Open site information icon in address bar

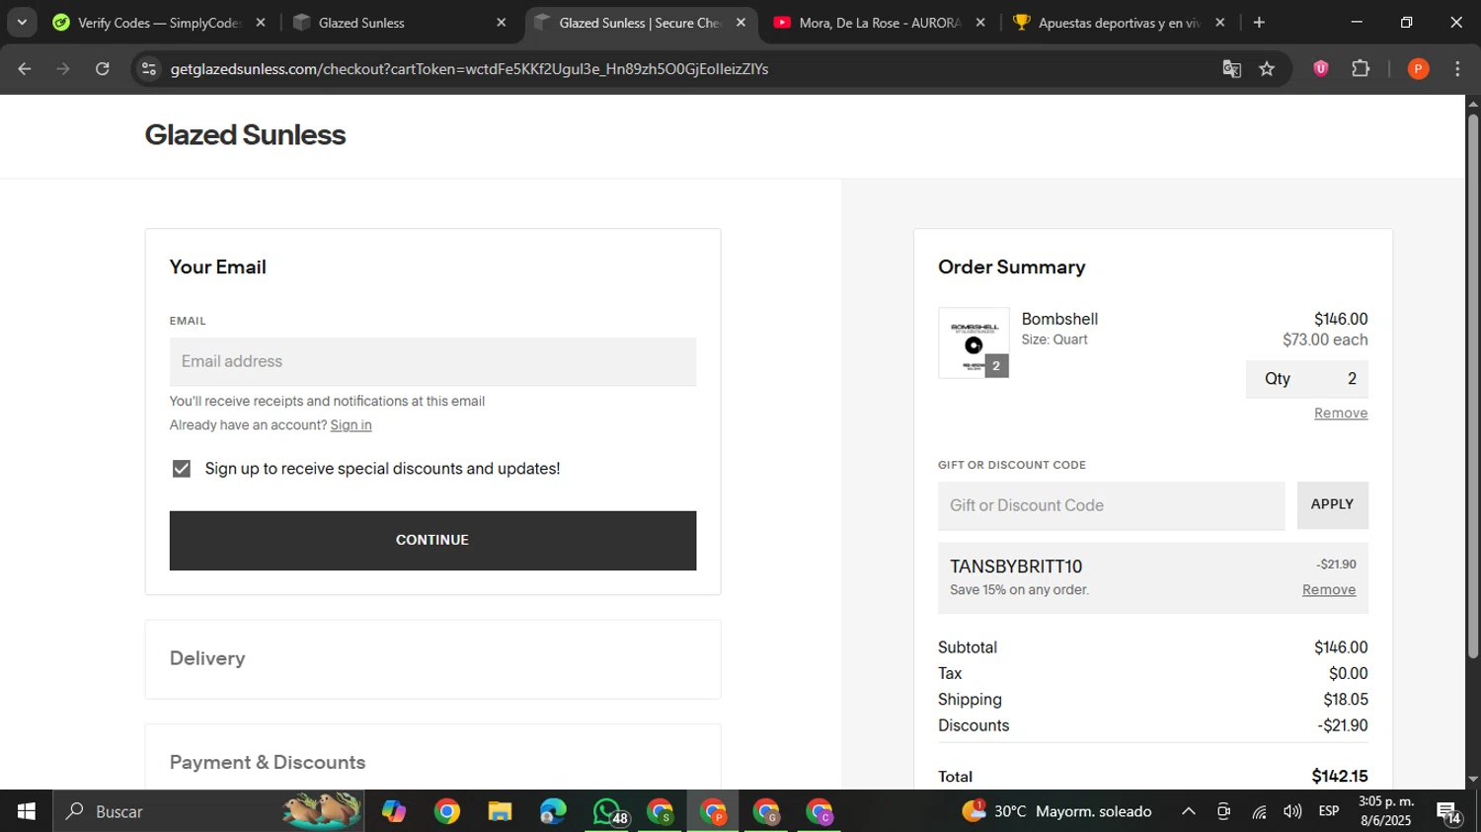pos(149,69)
